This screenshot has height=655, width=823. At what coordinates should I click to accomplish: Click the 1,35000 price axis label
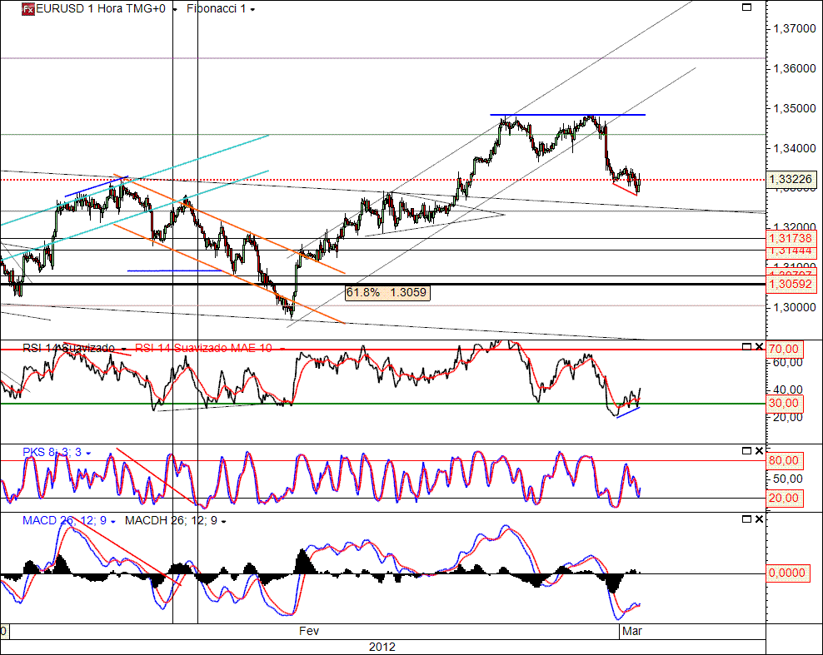point(795,108)
